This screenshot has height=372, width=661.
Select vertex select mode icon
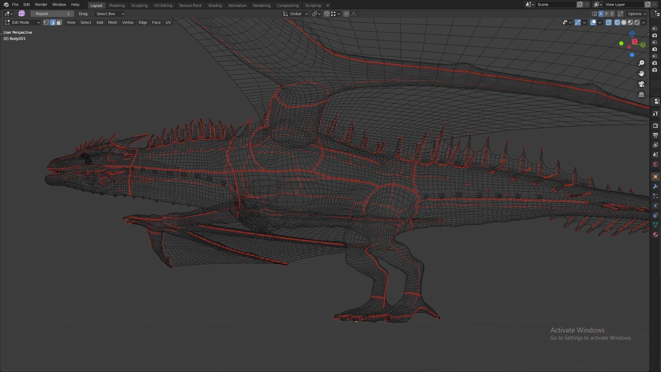coord(46,22)
